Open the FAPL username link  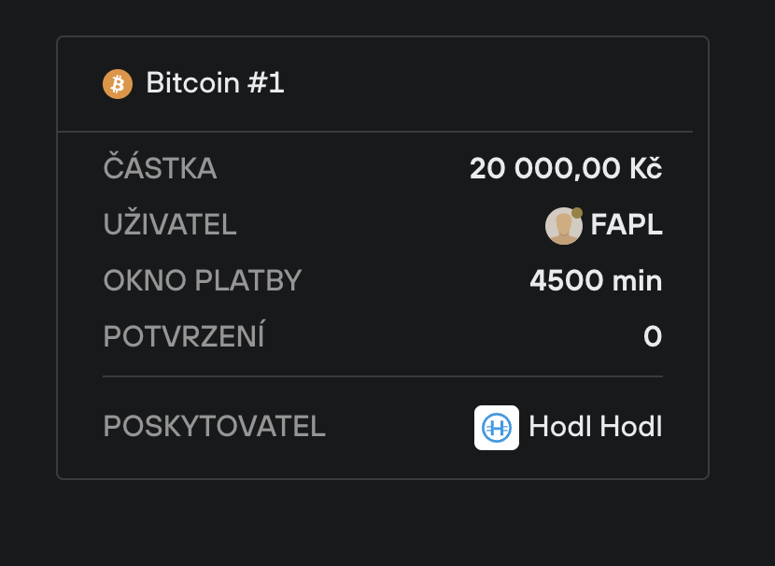(x=626, y=225)
